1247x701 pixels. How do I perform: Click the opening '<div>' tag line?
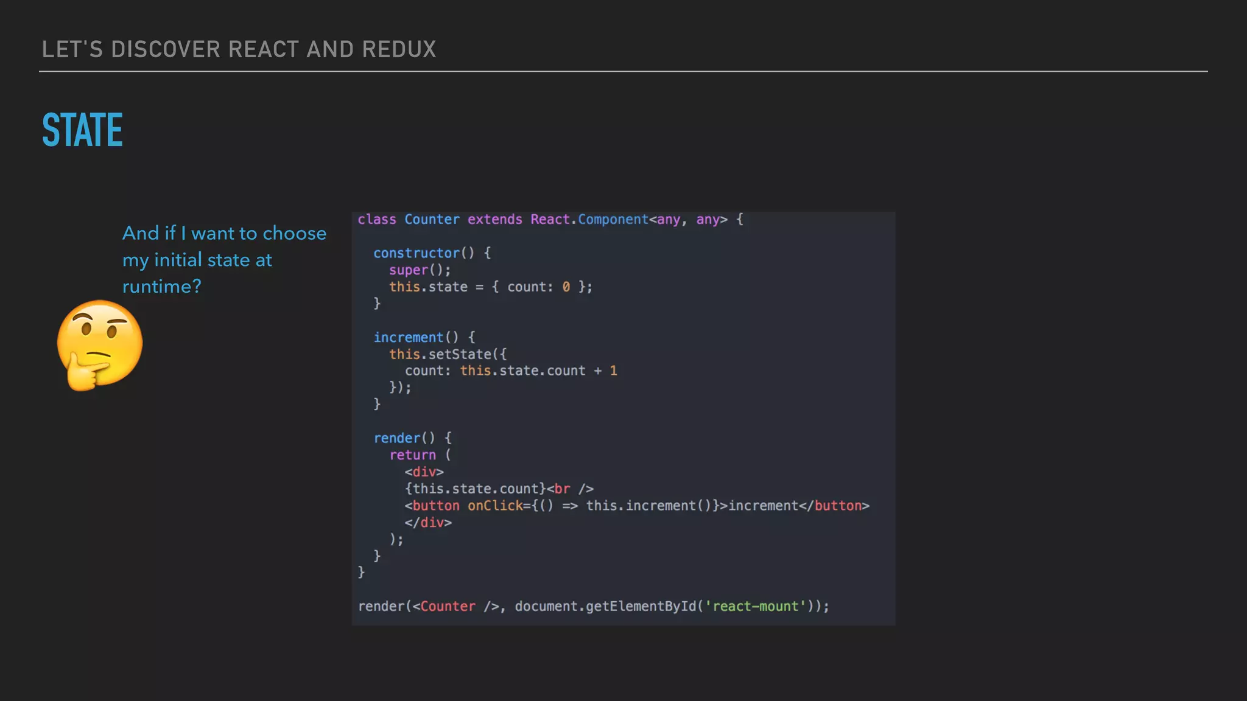coord(424,472)
